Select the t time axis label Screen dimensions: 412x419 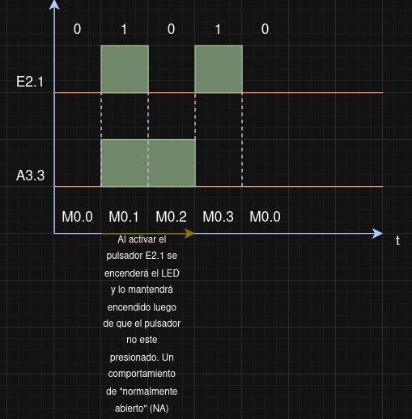(397, 240)
